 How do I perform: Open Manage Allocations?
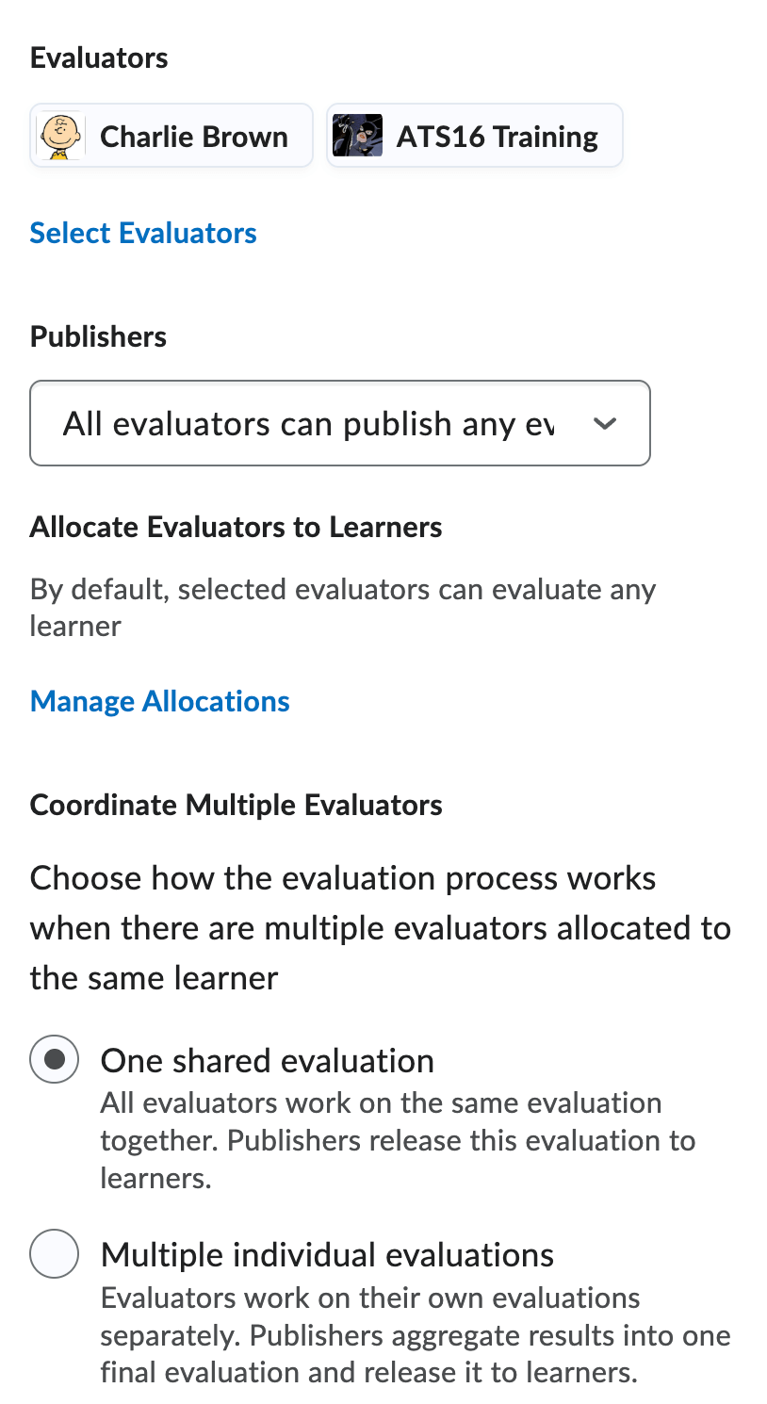pyautogui.click(x=159, y=701)
